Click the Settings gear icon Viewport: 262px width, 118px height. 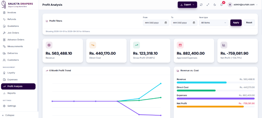4,106
